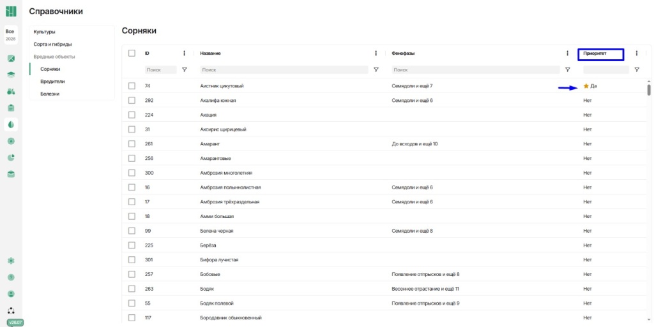Click the gold priority star on Аистник цикутовый
This screenshot has height=327, width=654.
click(586, 86)
